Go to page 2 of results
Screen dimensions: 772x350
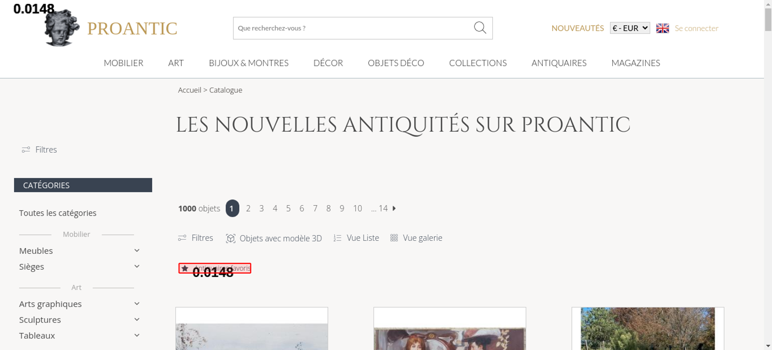coord(248,209)
